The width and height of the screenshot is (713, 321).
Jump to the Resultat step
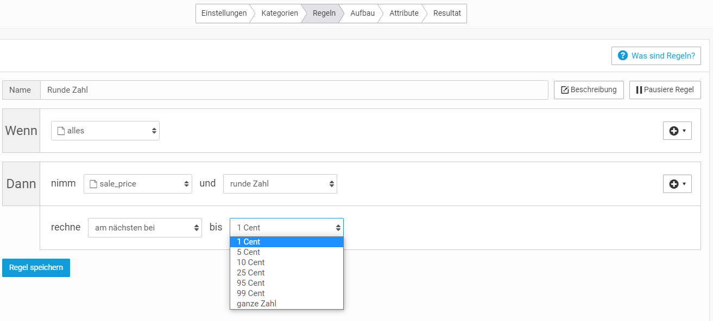(x=447, y=14)
